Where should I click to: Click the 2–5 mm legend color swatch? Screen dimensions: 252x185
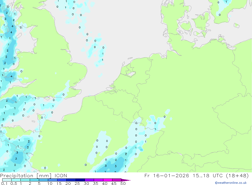(x=34, y=180)
